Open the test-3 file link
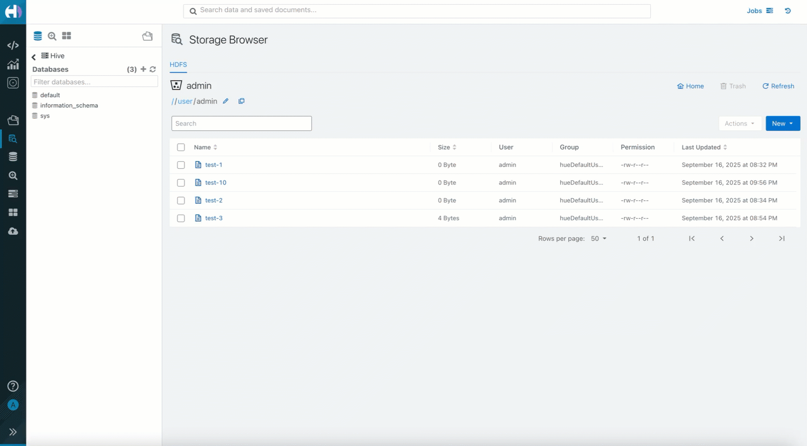 (x=214, y=218)
